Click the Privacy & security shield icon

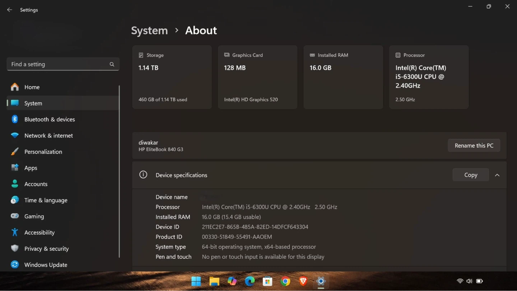pos(15,248)
